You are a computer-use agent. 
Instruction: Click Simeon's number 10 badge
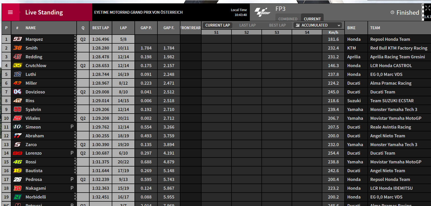point(18,127)
